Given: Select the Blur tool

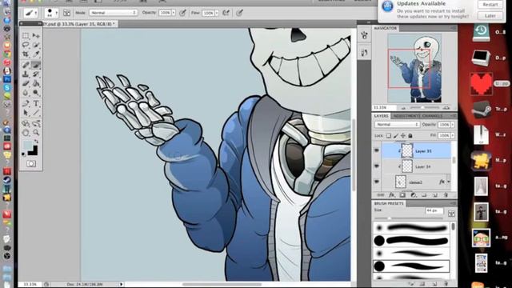Looking at the screenshot, I should (x=26, y=93).
